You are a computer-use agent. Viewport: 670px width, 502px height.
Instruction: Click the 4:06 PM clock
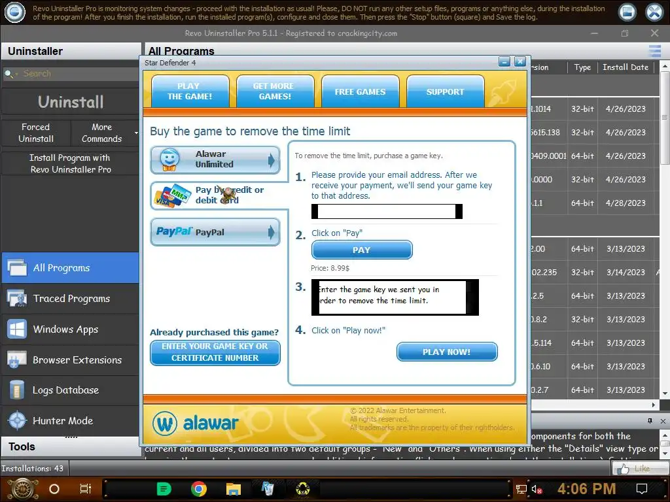(x=587, y=489)
